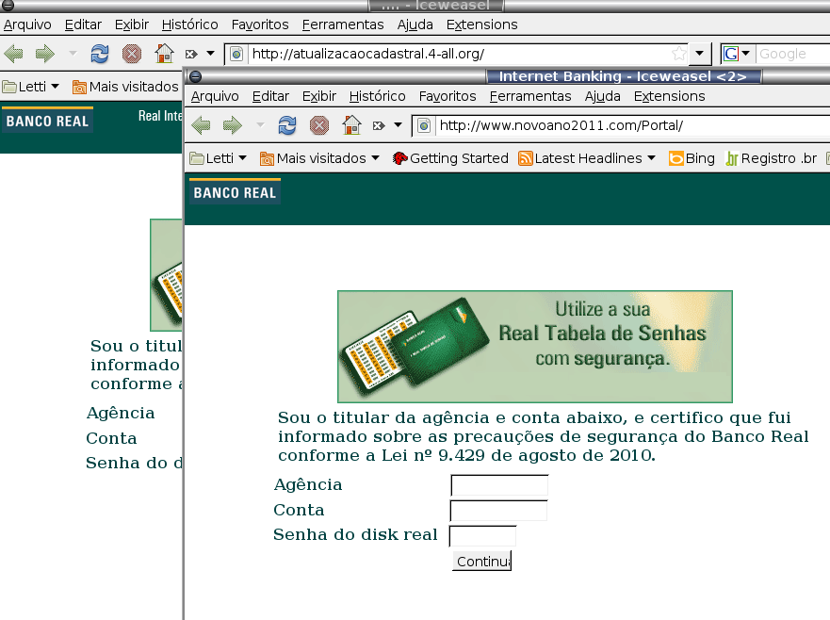Open search engine dropdown arrow in rear window
The image size is (830, 620).
(x=746, y=54)
